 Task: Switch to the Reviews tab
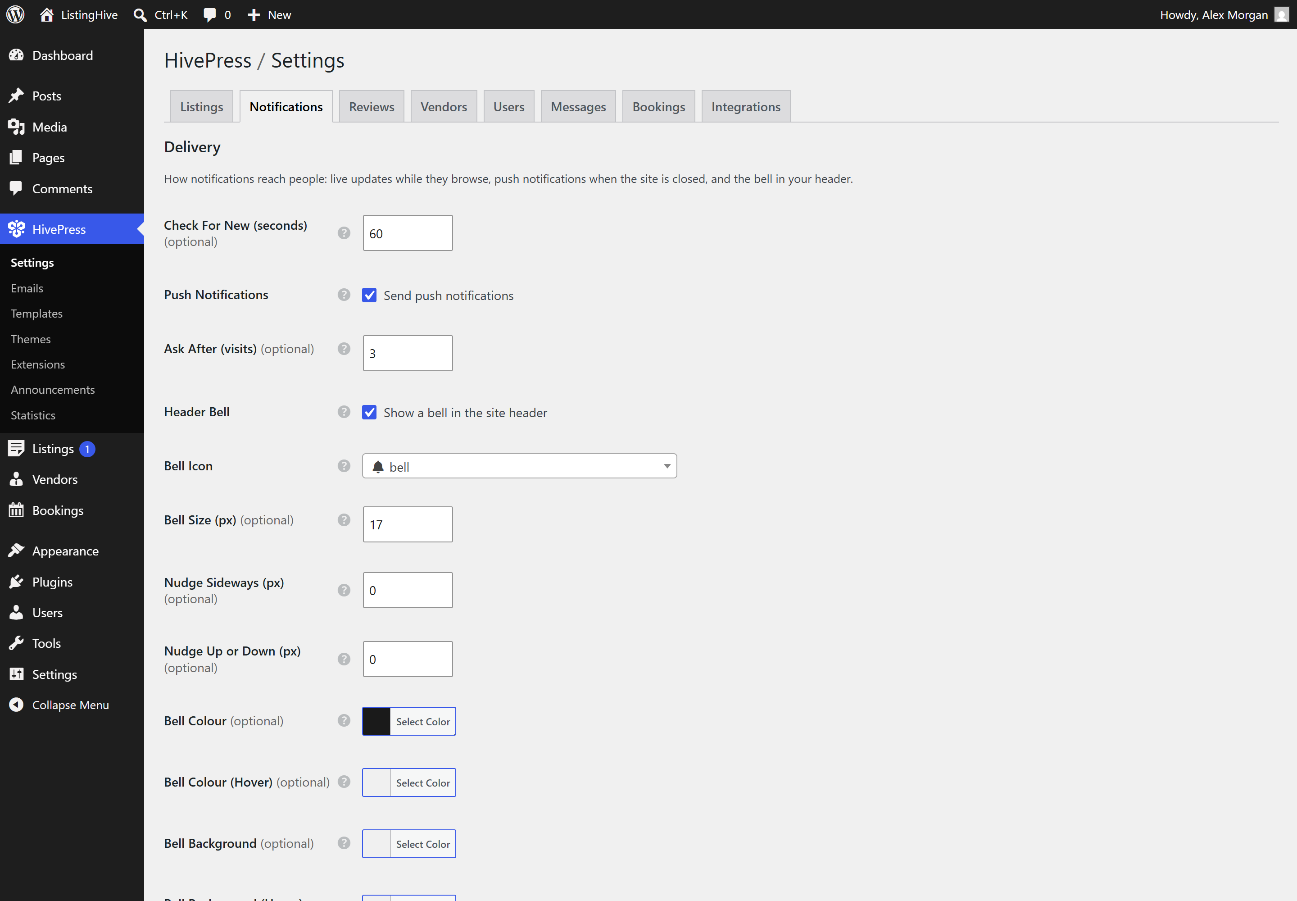tap(372, 107)
